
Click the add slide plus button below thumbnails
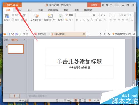click(14, 96)
